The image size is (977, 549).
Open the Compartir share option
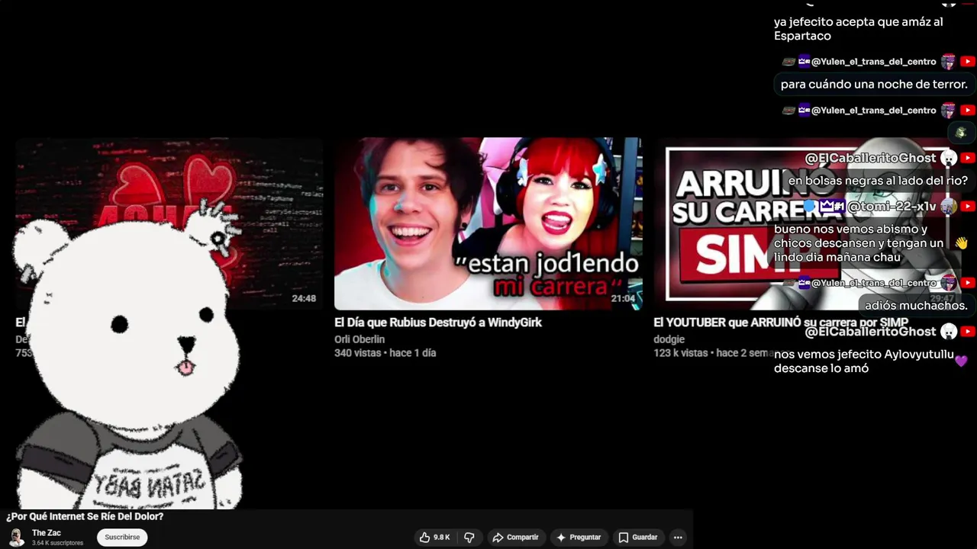pyautogui.click(x=515, y=538)
